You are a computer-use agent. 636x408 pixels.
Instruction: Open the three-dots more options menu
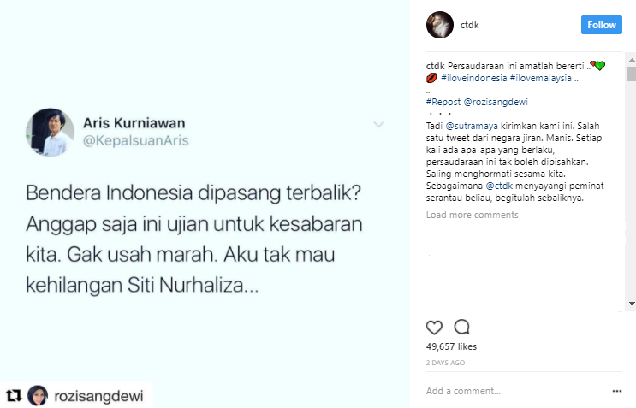pyautogui.click(x=617, y=391)
